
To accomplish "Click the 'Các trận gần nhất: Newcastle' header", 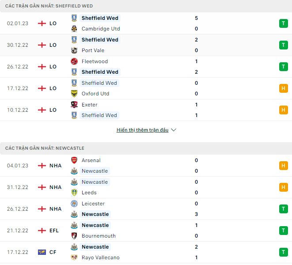I will pyautogui.click(x=45, y=148).
